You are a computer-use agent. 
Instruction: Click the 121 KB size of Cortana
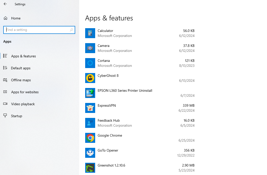pos(190,61)
